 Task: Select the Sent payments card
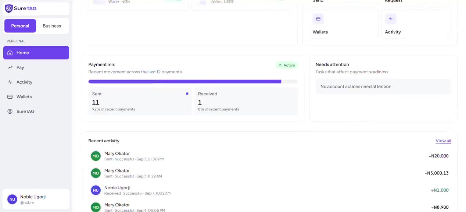coord(140,101)
